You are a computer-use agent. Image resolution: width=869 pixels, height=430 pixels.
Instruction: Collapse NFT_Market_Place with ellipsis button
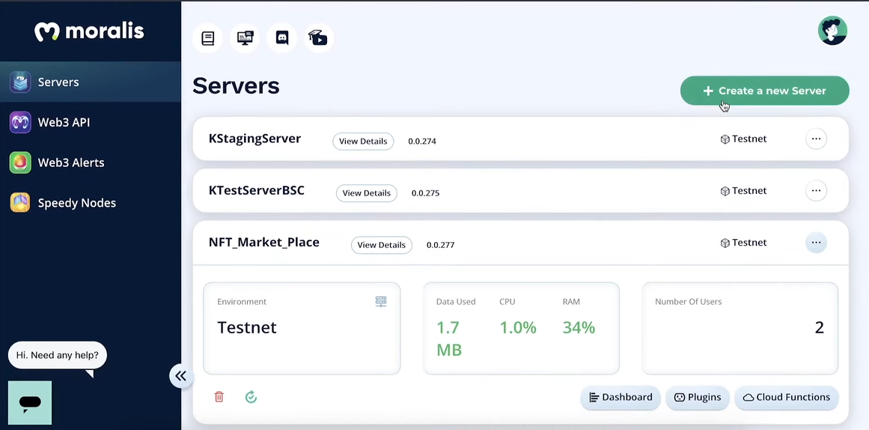[x=816, y=243]
